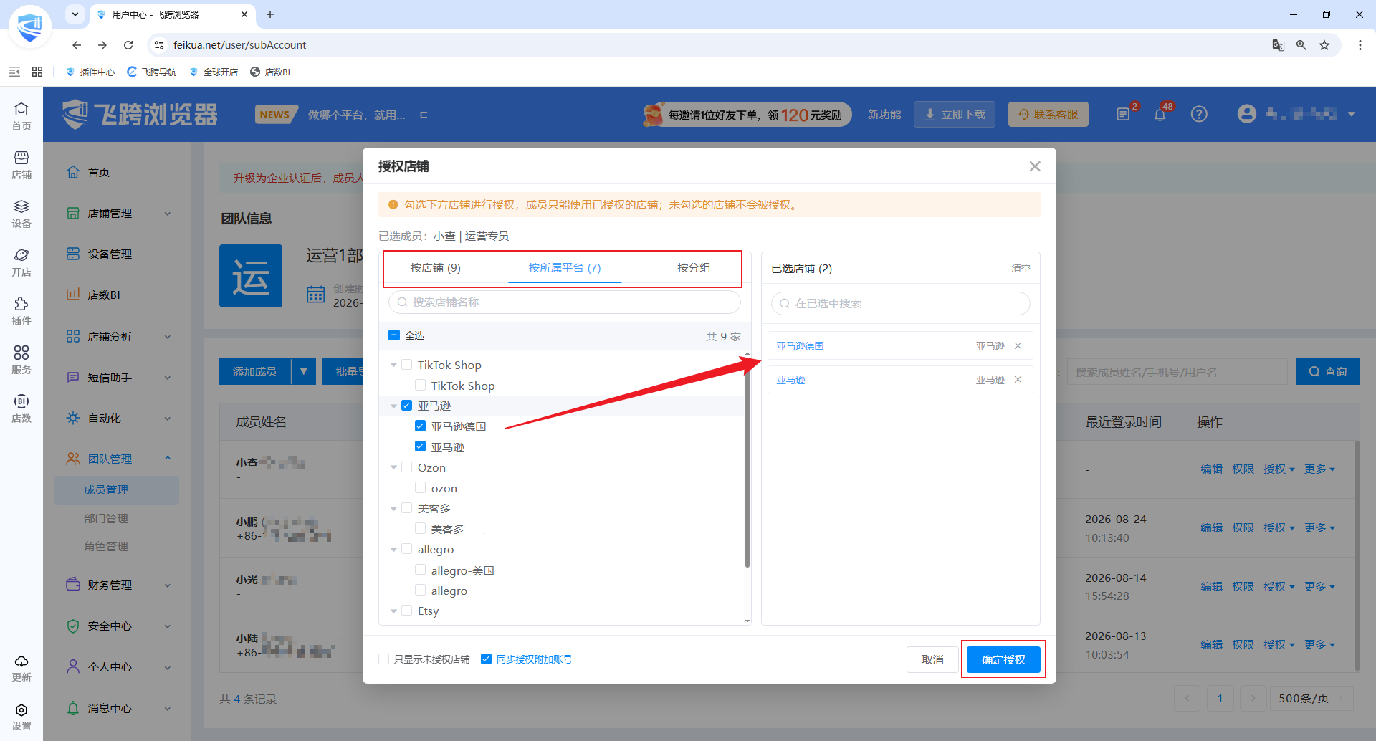This screenshot has width=1376, height=741.
Task: Open 部门管理 in the sidebar
Action: 106,518
